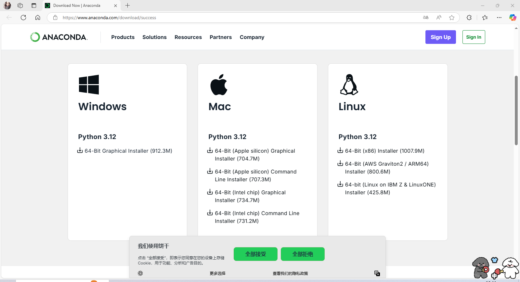The width and height of the screenshot is (520, 282).
Task: Click the page vertical scrollbar thumb
Action: click(516, 110)
